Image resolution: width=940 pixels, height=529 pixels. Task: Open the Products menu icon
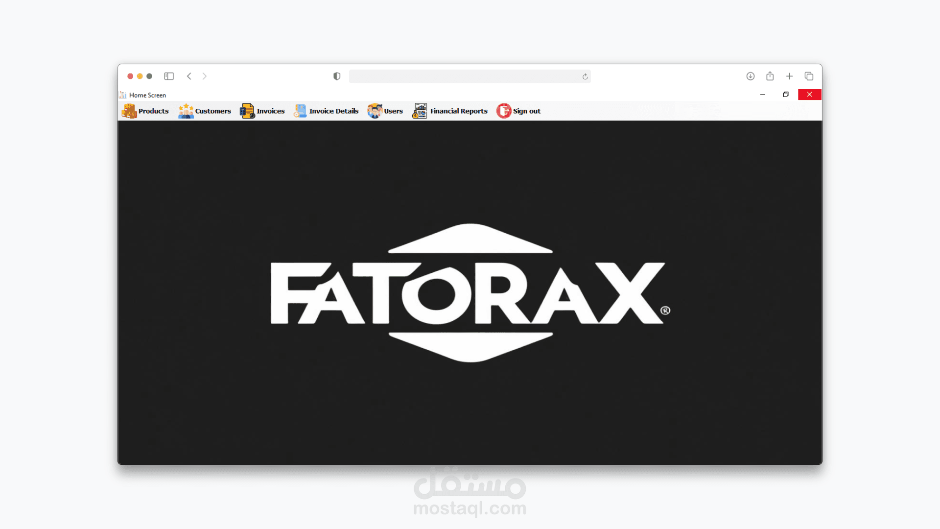[129, 111]
